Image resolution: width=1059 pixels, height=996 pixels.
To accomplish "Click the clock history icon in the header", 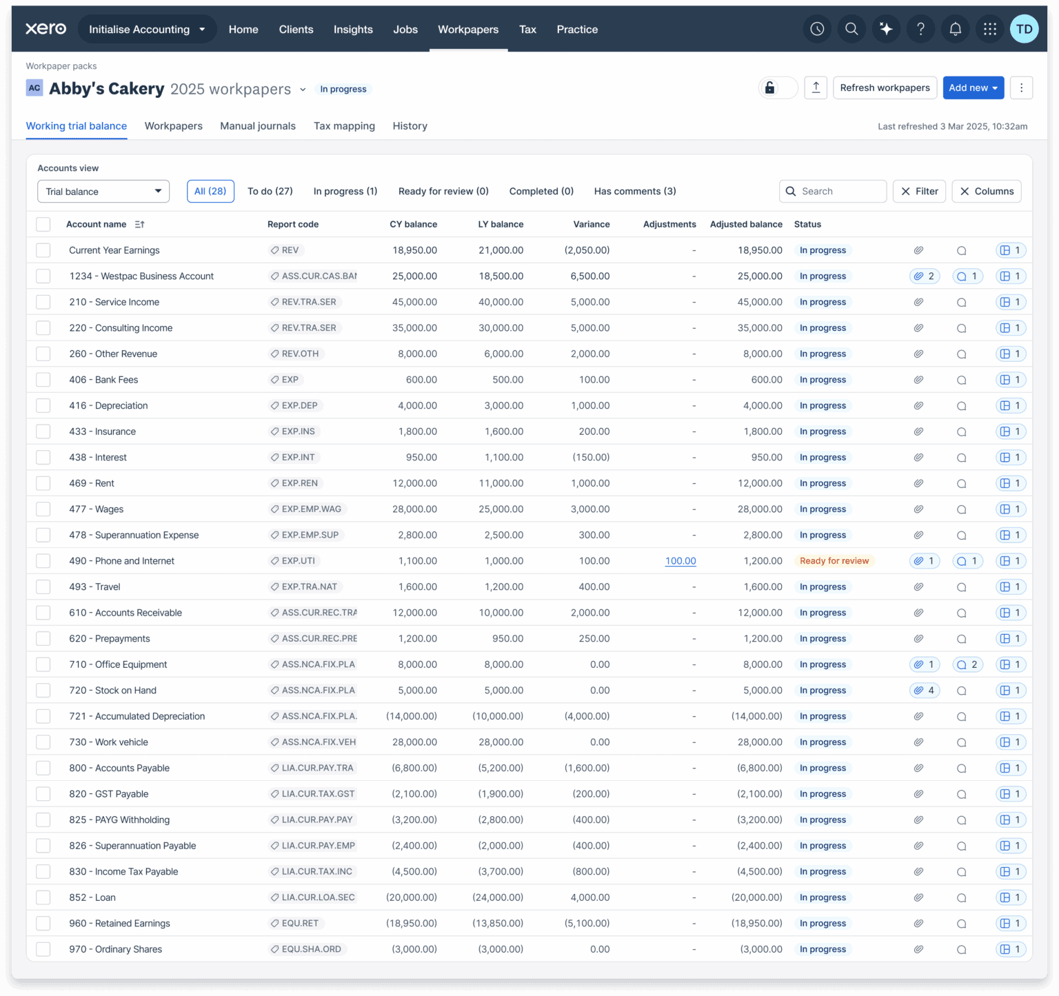I will point(817,28).
